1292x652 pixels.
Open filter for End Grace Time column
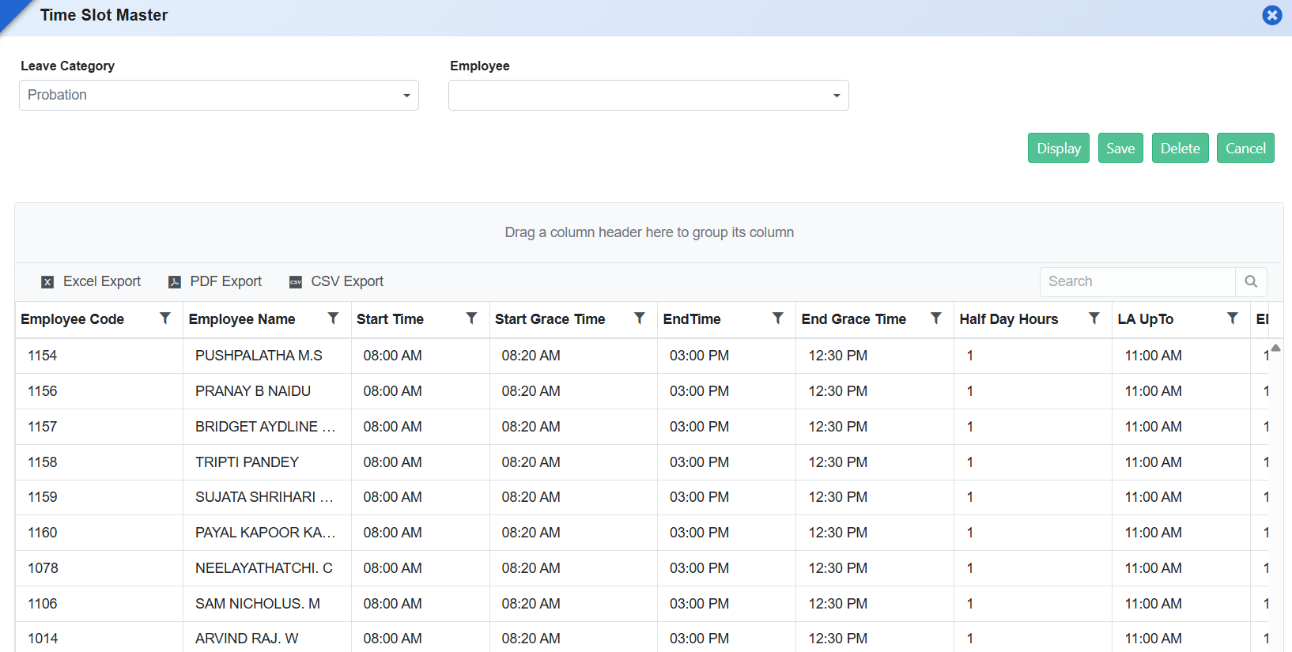[x=936, y=318]
